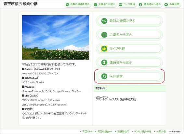Open 最新の録画を見る large button
The width and height of the screenshot is (184, 134).
pos(129,21)
